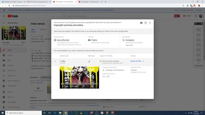This screenshot has height=115, width=205.
Task: Click the green Public visibility eye icon
Action: [89, 40]
